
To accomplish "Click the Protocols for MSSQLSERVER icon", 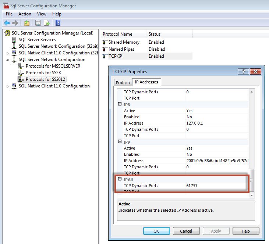I will (x=21, y=66).
